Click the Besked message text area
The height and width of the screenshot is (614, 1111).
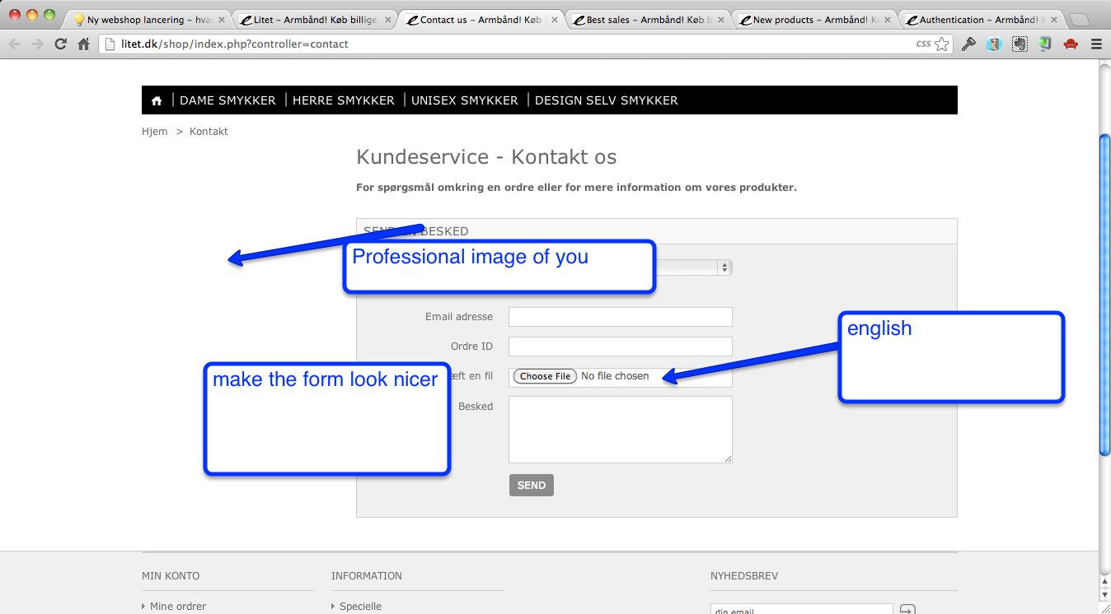[620, 430]
